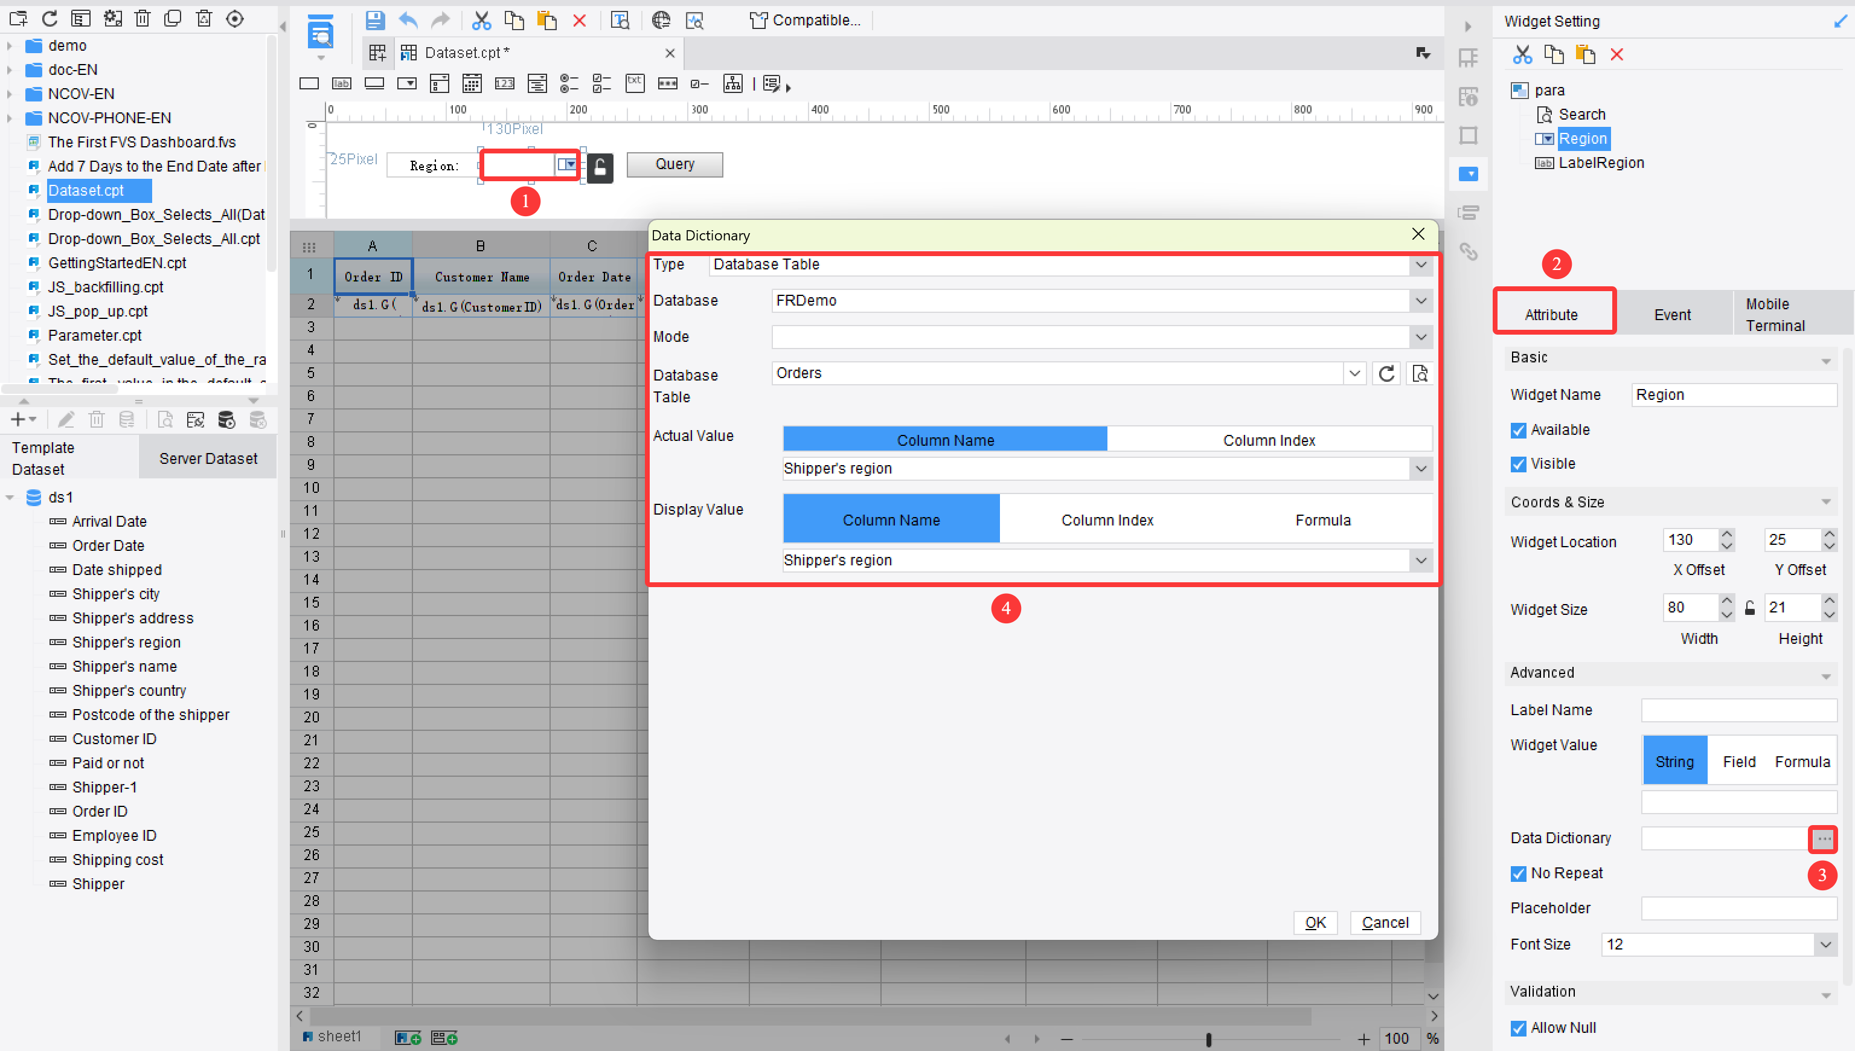Click the Cut icon in Widget Setting
The image size is (1855, 1051).
(1522, 55)
